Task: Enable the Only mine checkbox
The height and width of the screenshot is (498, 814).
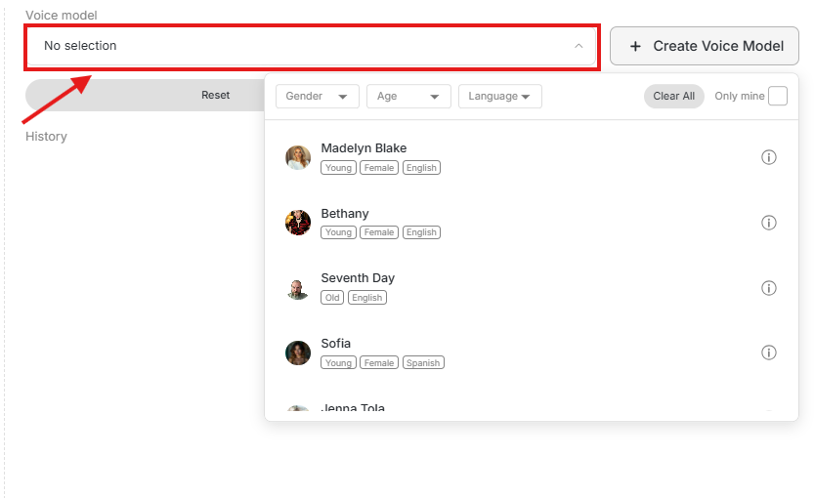Action: (777, 96)
